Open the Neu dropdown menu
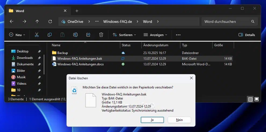Viewport: 266px width, 132px height. click(17, 35)
